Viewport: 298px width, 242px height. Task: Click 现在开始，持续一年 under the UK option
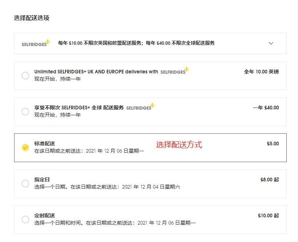tap(57, 79)
